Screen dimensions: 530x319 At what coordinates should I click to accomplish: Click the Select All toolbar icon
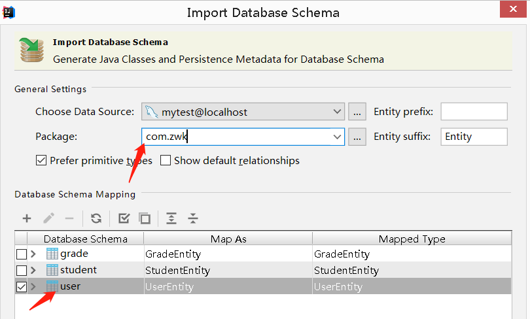point(124,218)
